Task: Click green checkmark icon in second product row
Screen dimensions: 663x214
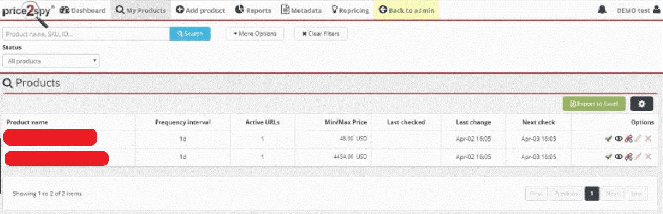Action: coord(608,157)
